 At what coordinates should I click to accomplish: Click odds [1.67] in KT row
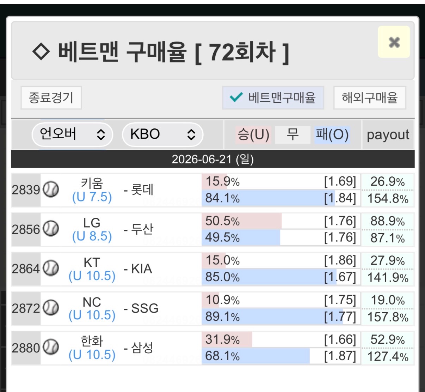click(340, 277)
